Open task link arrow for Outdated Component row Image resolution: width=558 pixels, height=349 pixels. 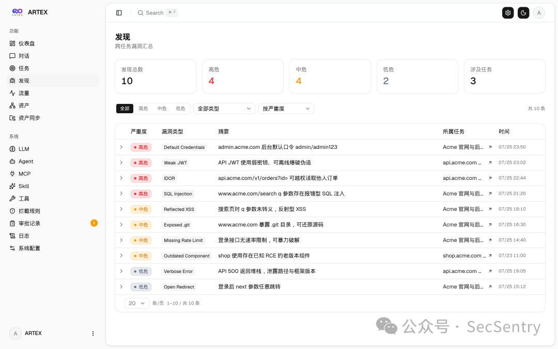[490, 256]
